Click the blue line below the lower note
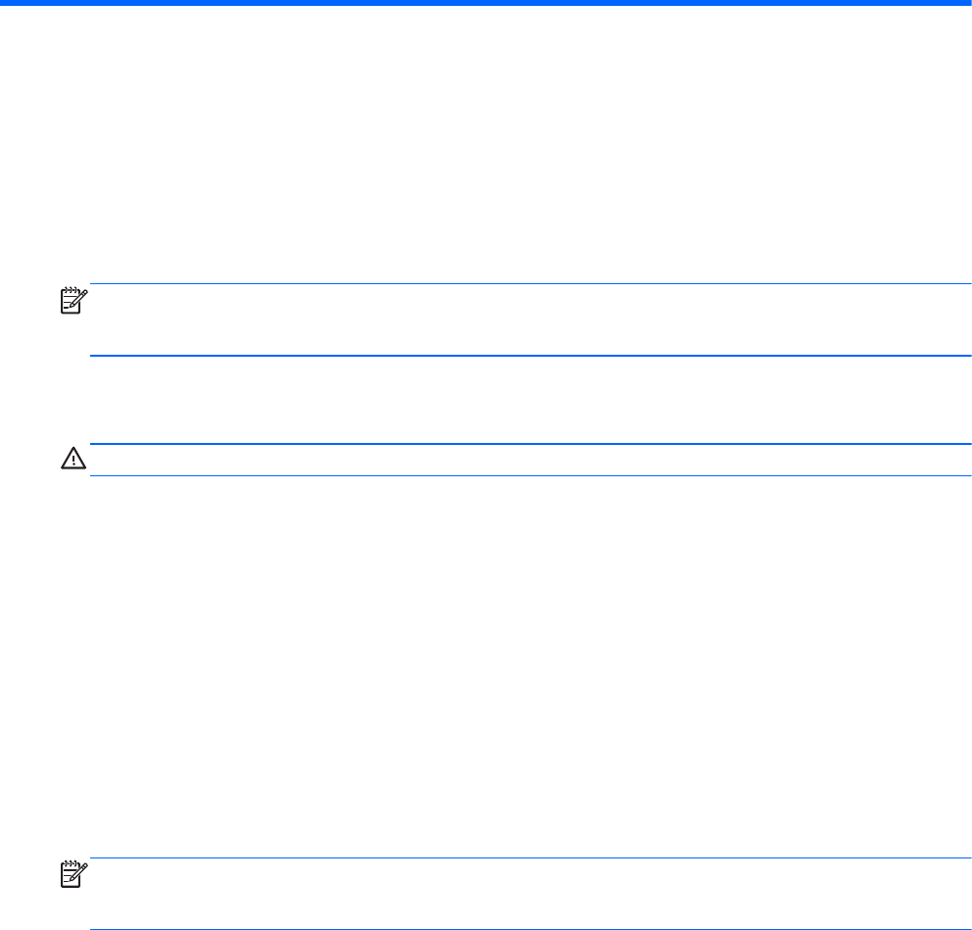 [529, 929]
